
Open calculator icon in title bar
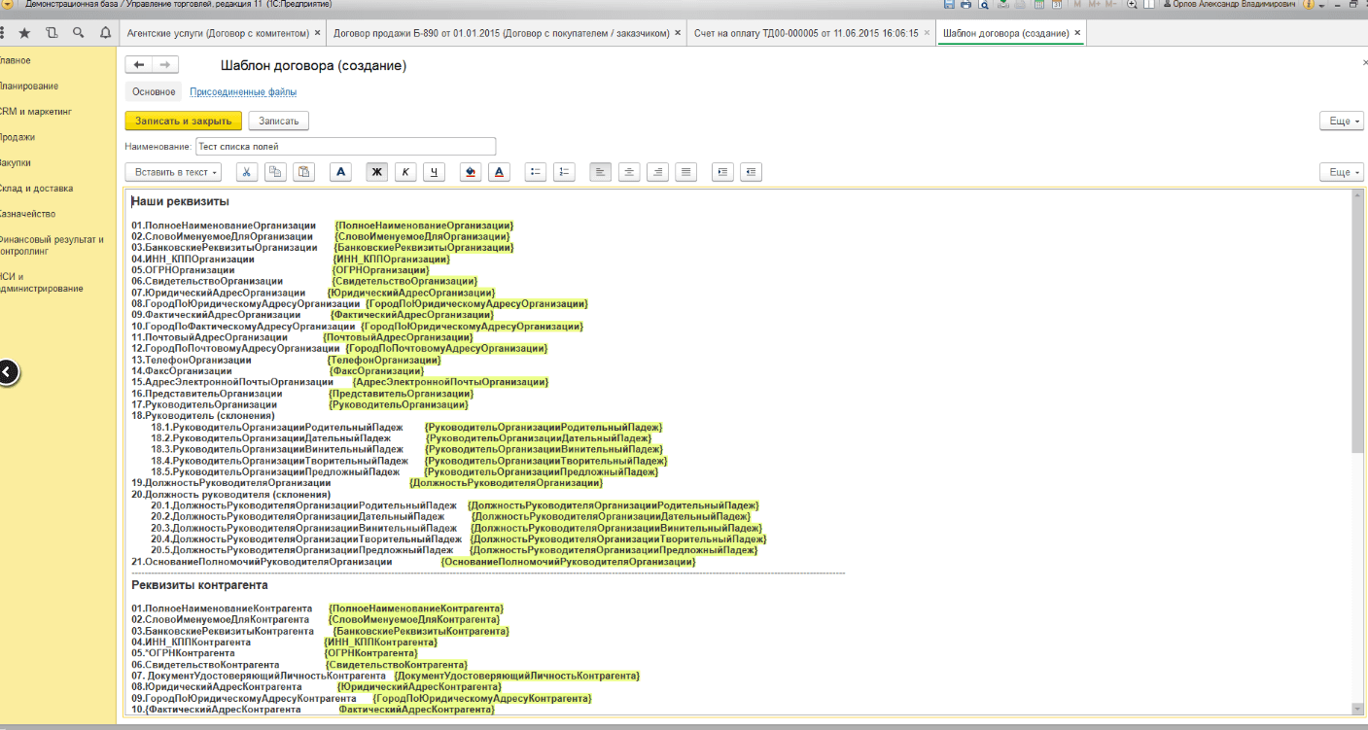coord(1039,5)
